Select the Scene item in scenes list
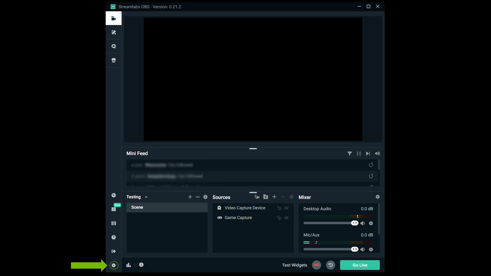Screen dimensions: 491x276 167,207
